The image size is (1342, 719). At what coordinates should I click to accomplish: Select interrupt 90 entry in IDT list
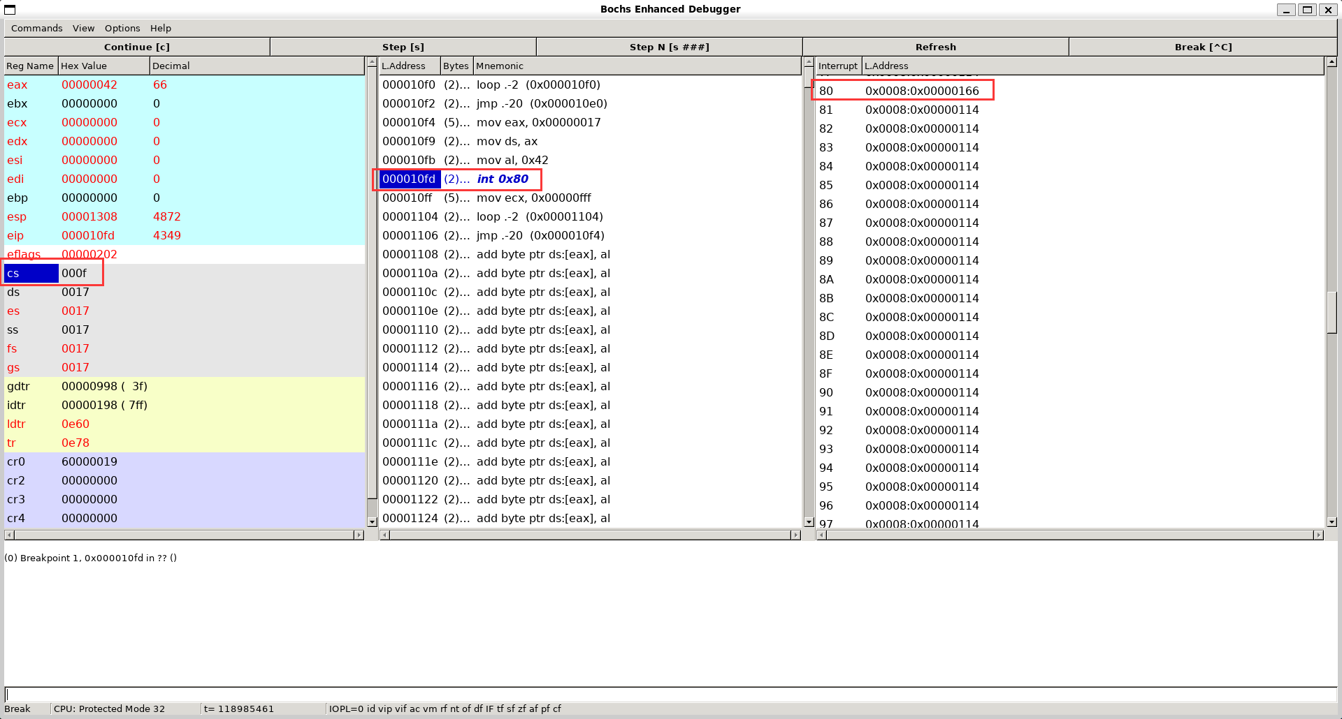pos(1070,392)
